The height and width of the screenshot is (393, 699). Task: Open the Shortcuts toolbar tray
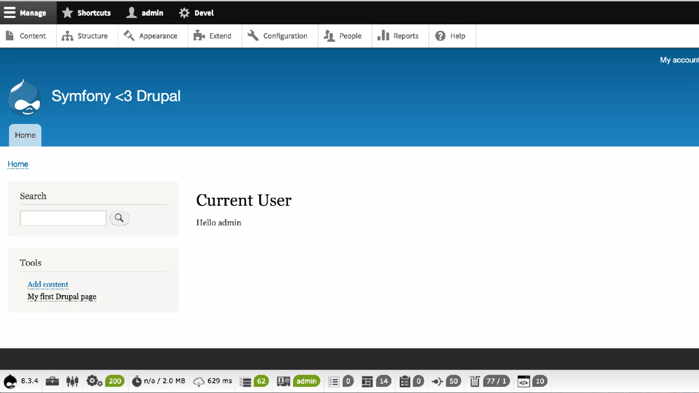pos(87,13)
